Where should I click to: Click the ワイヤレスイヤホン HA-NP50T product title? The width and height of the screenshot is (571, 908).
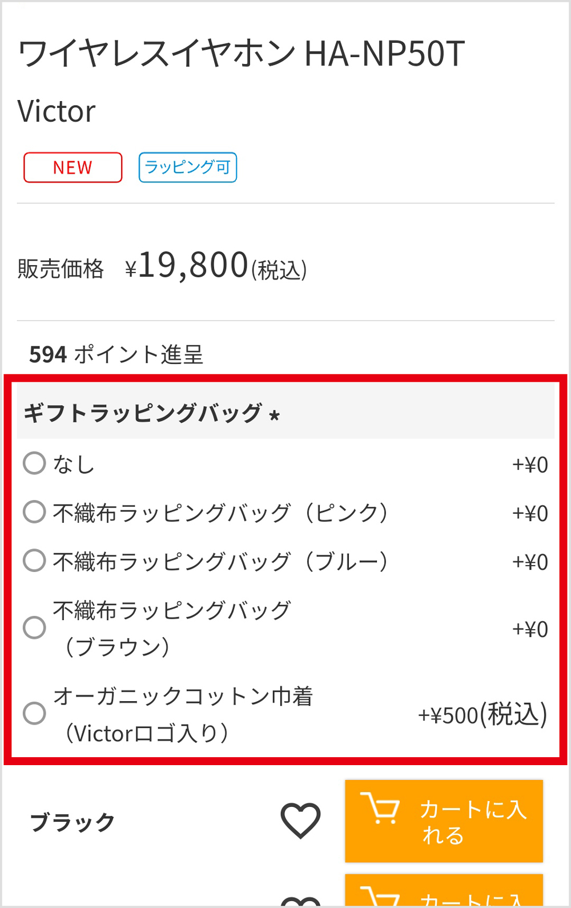tap(242, 54)
